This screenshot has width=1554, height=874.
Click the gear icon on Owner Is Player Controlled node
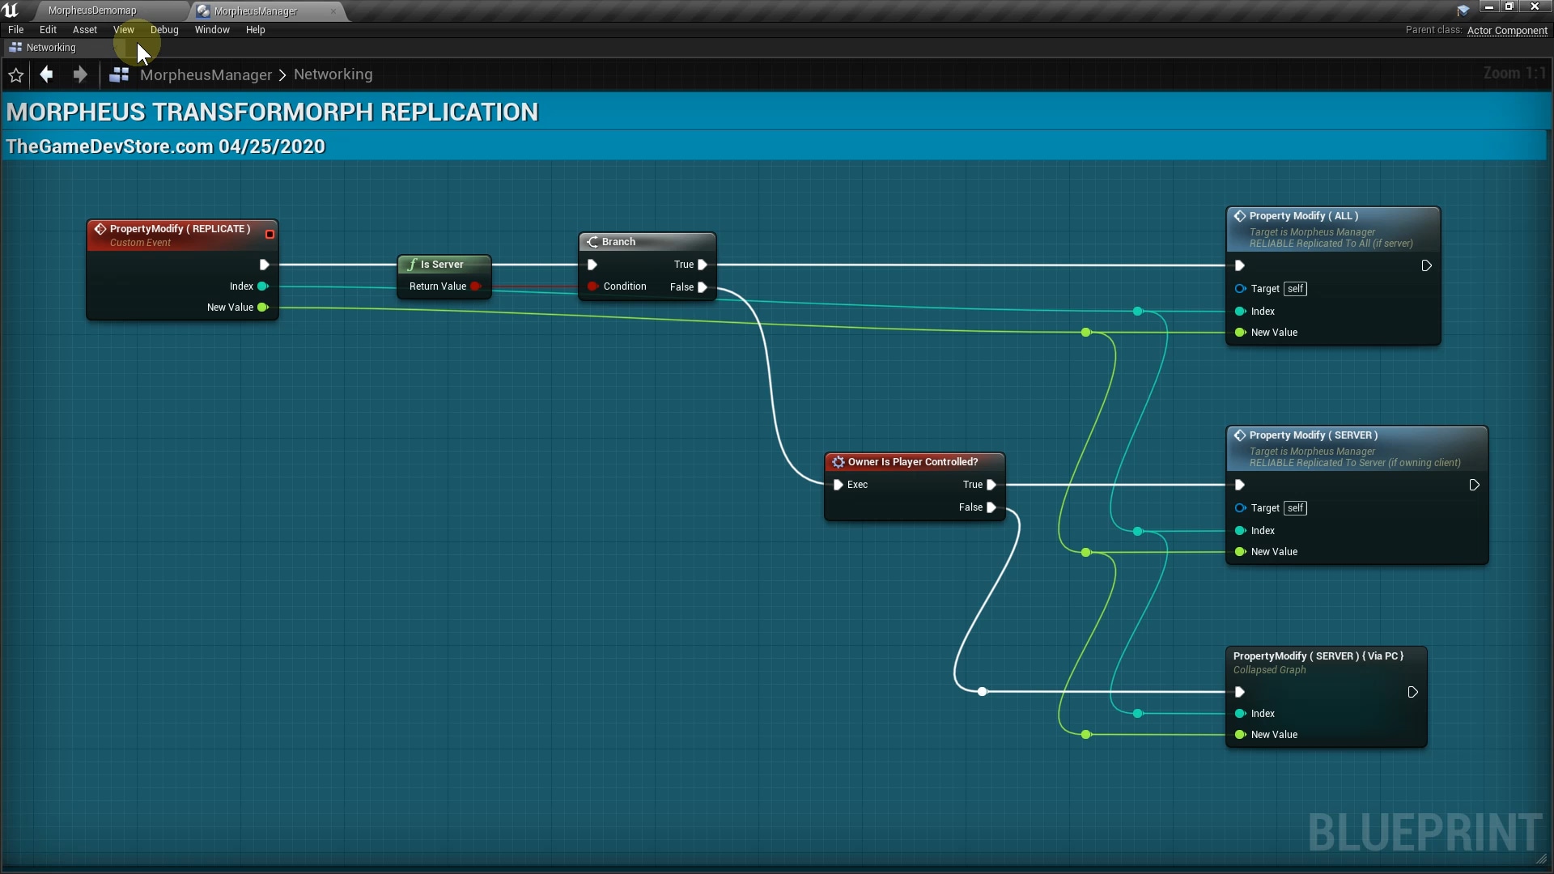tap(839, 461)
